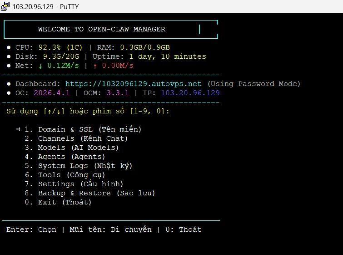Image resolution: width=343 pixels, height=255 pixels.
Task: Click the Disk usage value 9.3G/20G
Action: (x=61, y=56)
